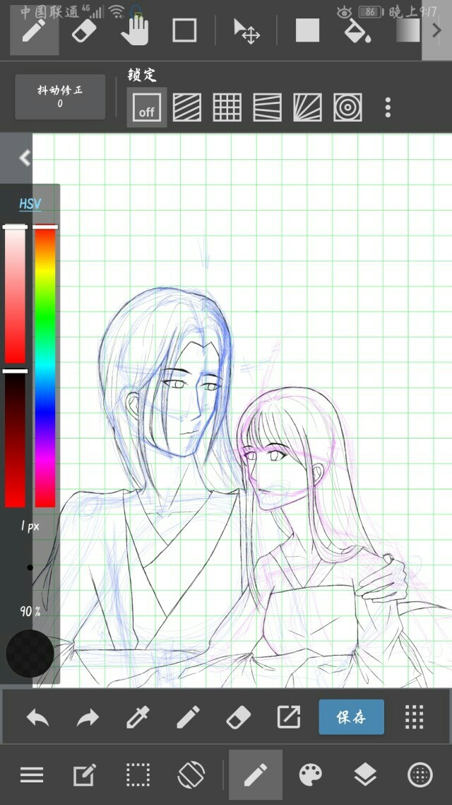The height and width of the screenshot is (805, 452).
Task: Select the move transform tool
Action: [x=246, y=30]
